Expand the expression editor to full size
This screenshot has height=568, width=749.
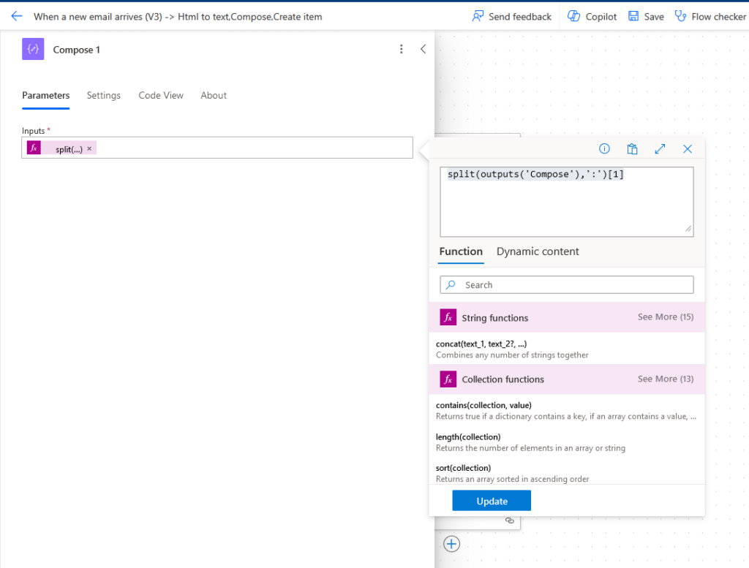pyautogui.click(x=660, y=149)
